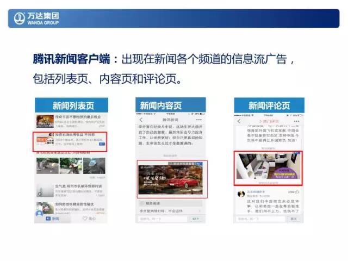
Task: Select the 新闻列表页 blue header
Action: click(x=71, y=105)
